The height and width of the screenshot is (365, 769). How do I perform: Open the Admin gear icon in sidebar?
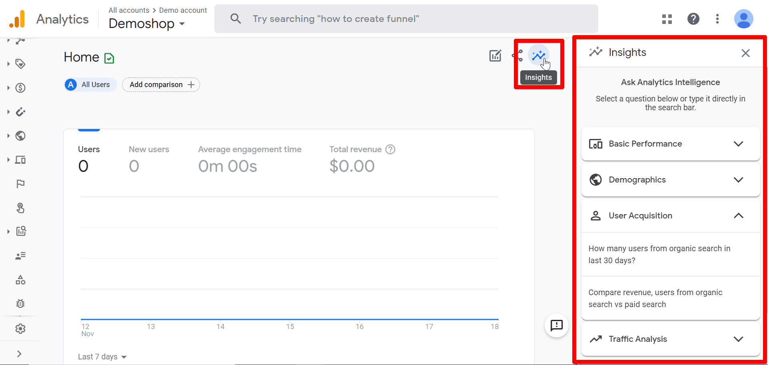[x=20, y=329]
